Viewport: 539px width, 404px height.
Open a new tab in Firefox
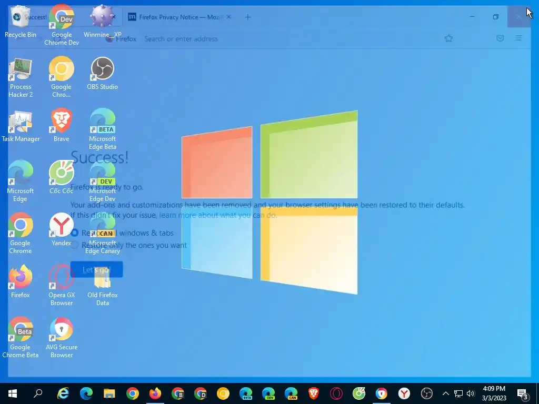tap(248, 17)
